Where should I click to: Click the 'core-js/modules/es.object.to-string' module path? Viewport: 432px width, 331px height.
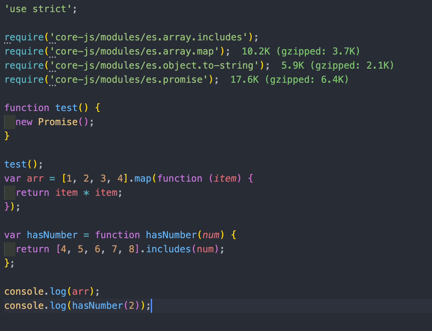point(154,65)
